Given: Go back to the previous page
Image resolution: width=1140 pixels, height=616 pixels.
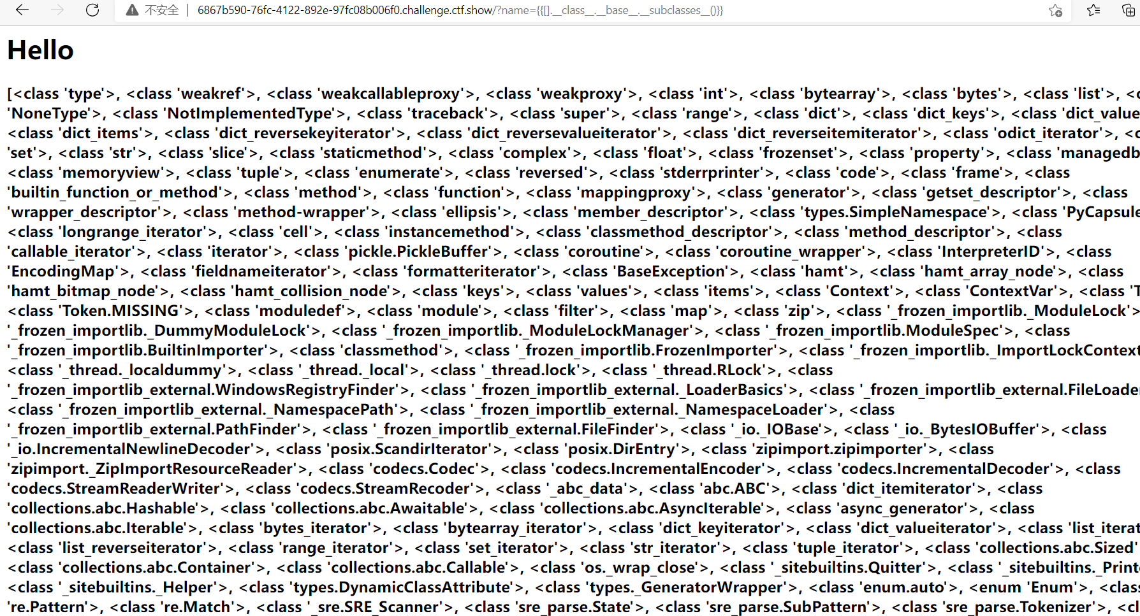Looking at the screenshot, I should (x=22, y=10).
